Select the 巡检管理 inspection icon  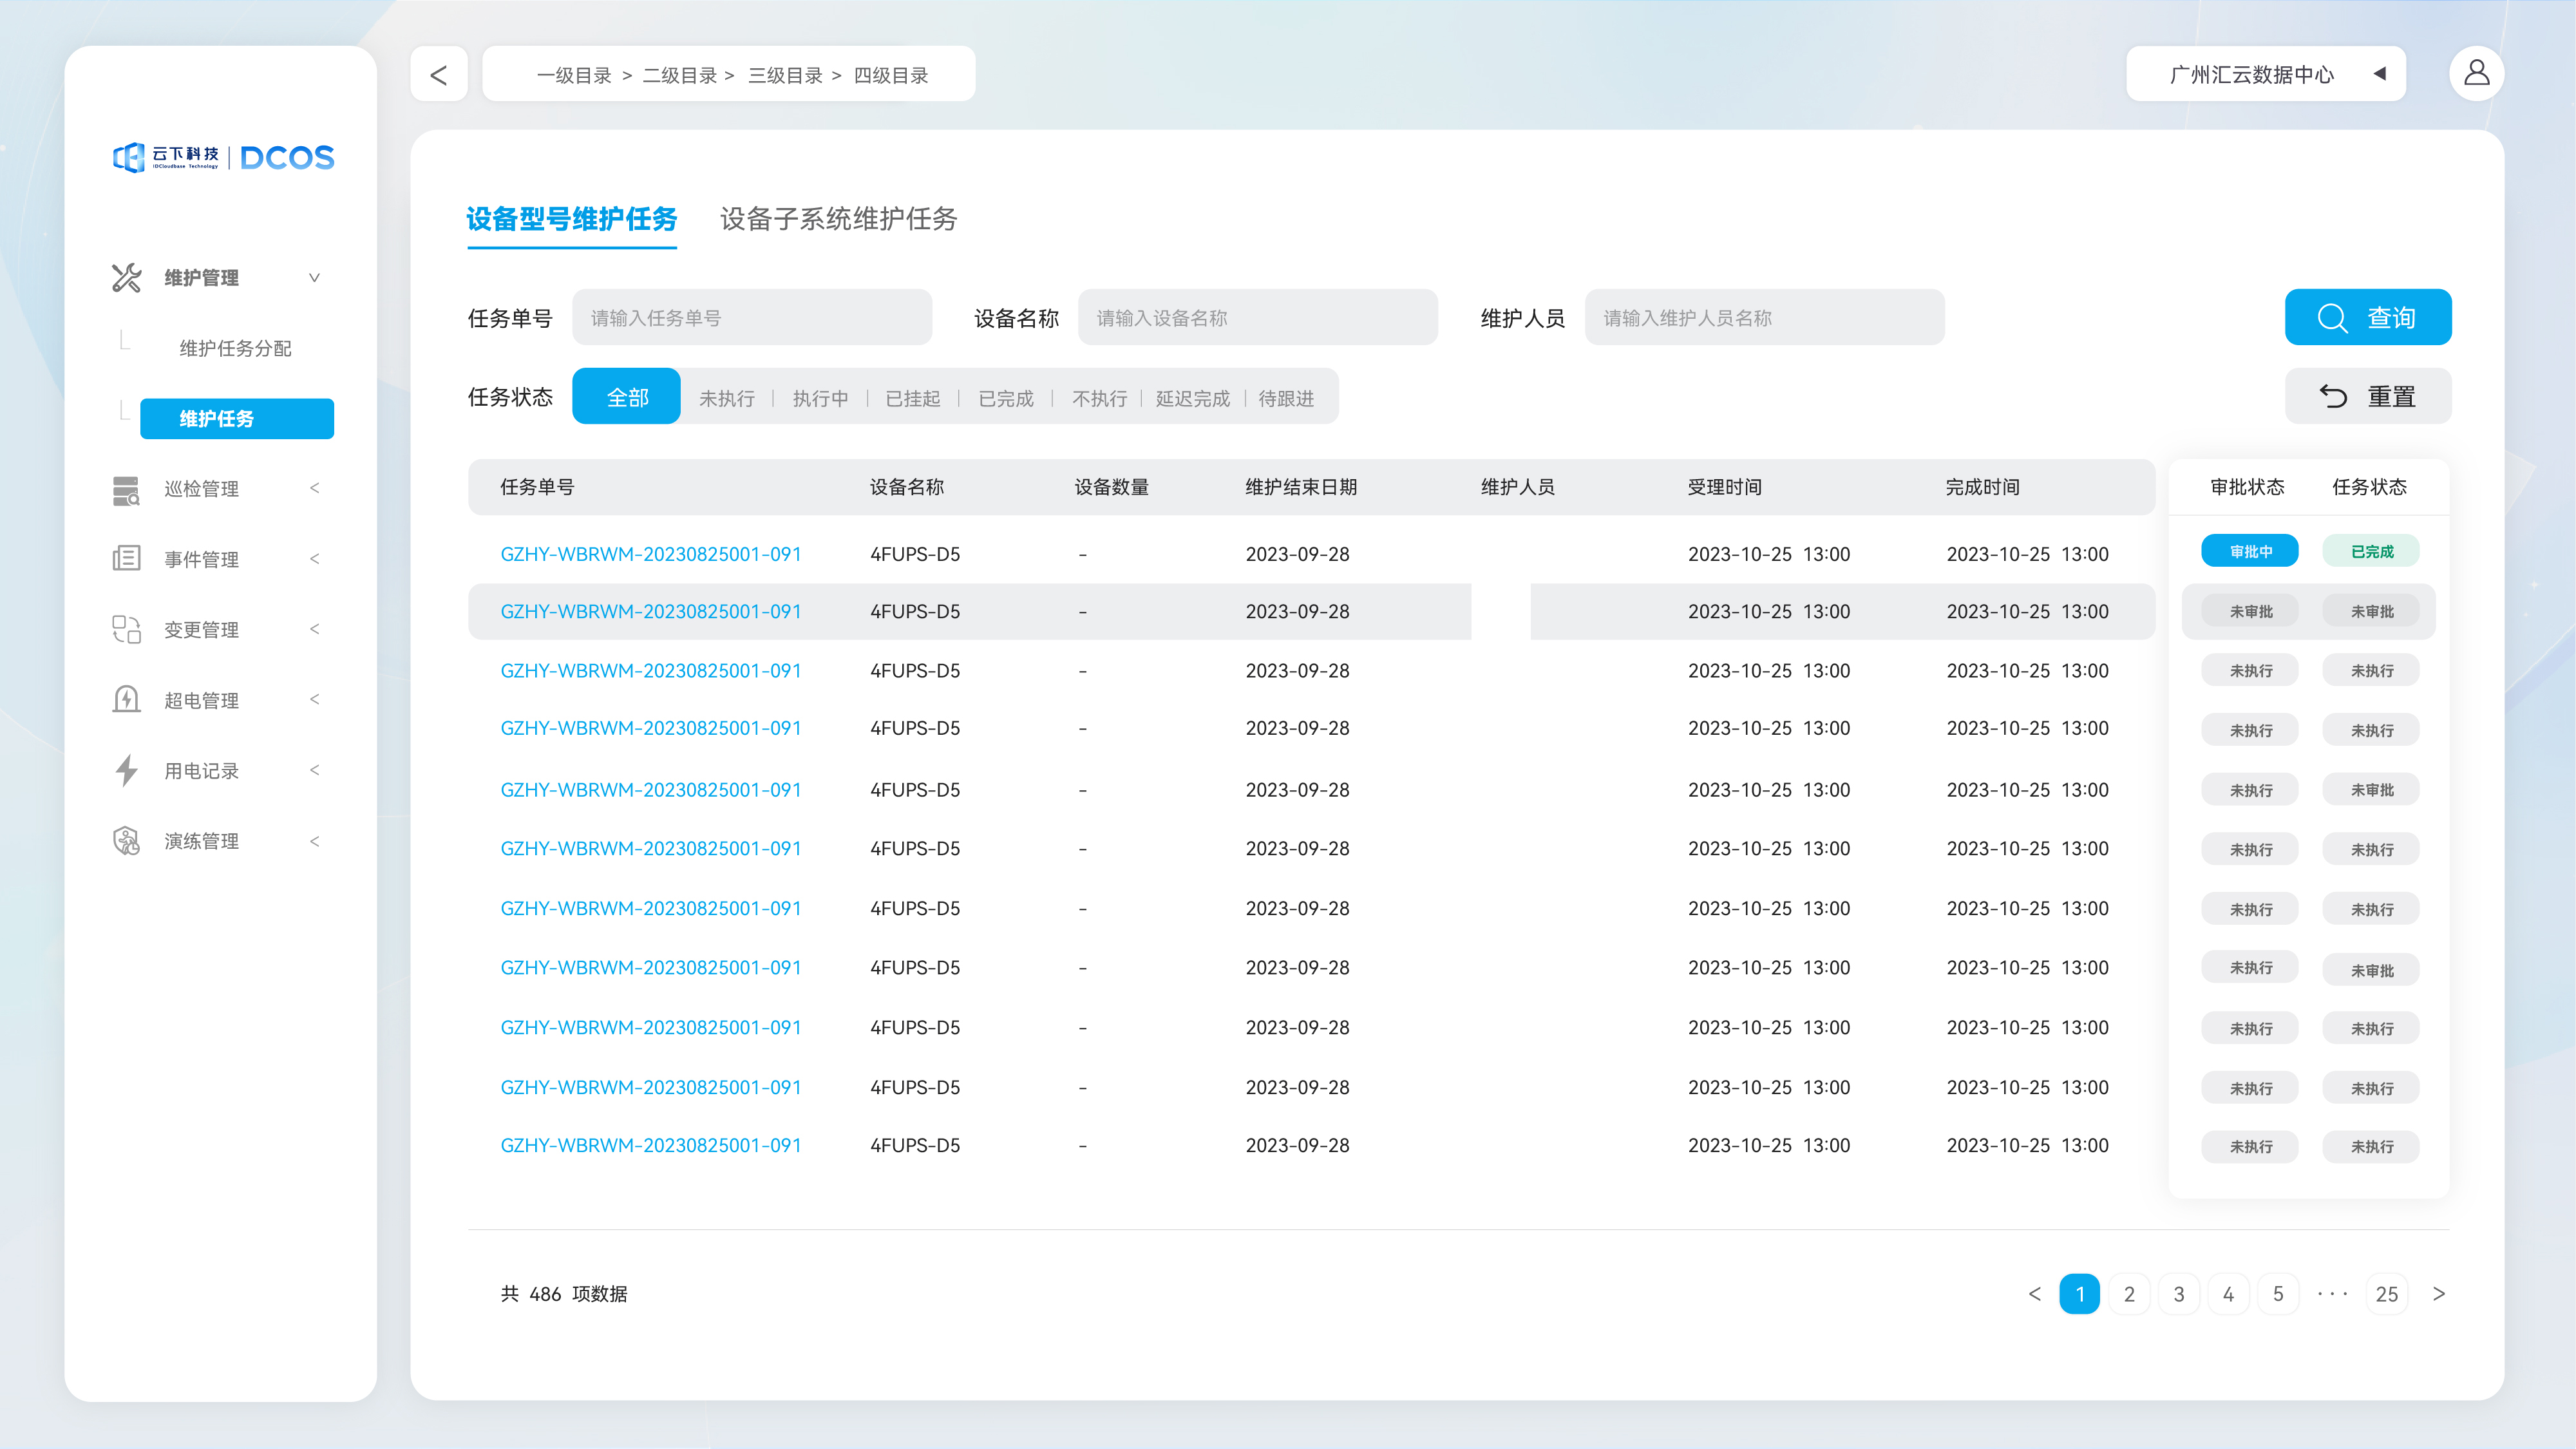pyautogui.click(x=126, y=489)
